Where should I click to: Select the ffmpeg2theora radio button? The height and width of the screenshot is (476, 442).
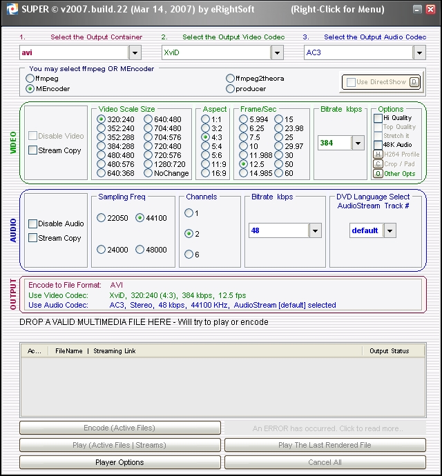click(x=230, y=79)
